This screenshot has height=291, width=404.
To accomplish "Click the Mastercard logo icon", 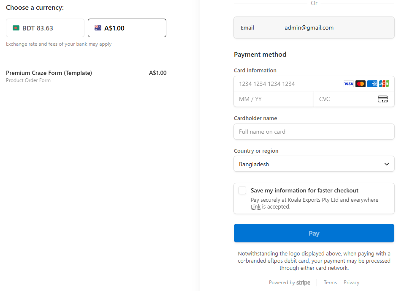I will [x=360, y=84].
